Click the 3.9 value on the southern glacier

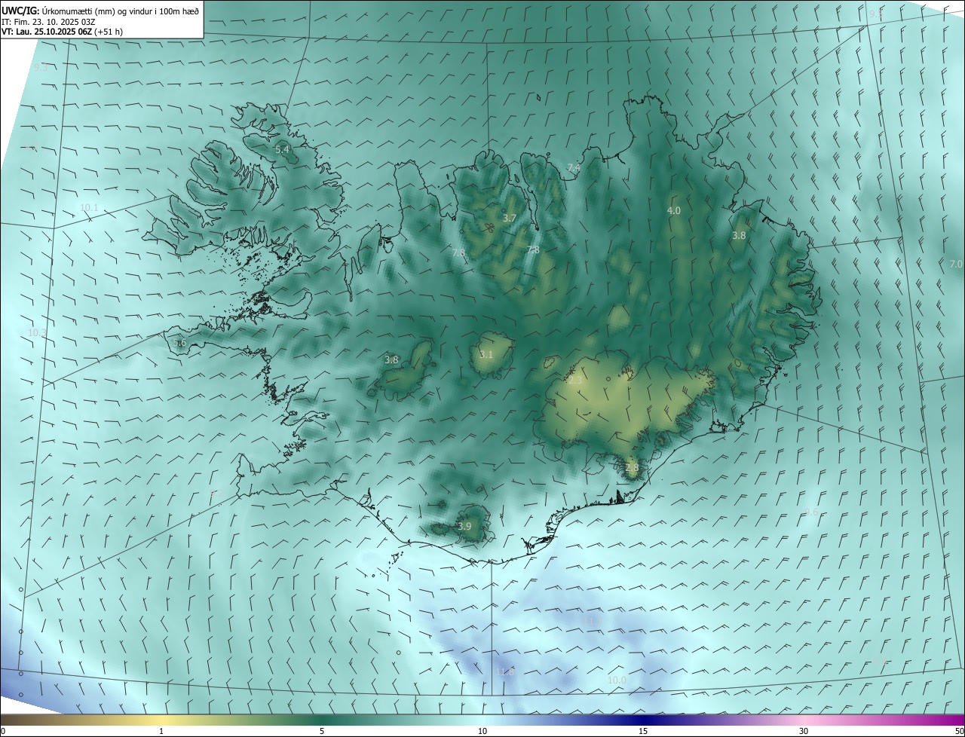click(464, 527)
